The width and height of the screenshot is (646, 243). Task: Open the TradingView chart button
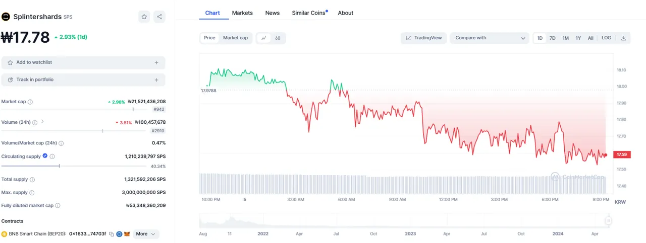pyautogui.click(x=424, y=38)
